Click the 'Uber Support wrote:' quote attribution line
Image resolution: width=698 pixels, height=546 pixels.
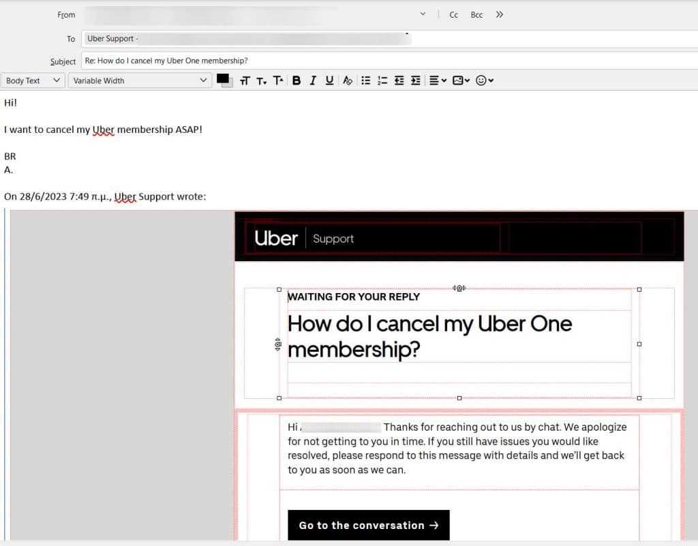tap(105, 197)
